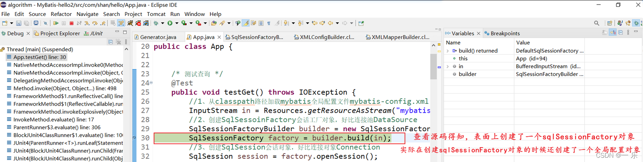Click the Save All icon
The height and width of the screenshot is (162, 643).
tap(27, 23)
